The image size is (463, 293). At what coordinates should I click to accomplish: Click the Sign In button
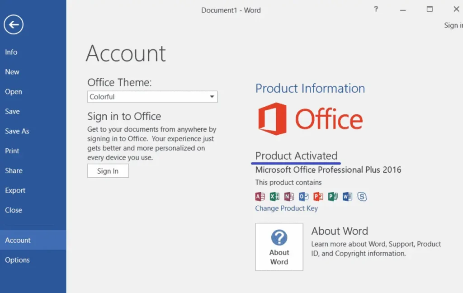[108, 170]
